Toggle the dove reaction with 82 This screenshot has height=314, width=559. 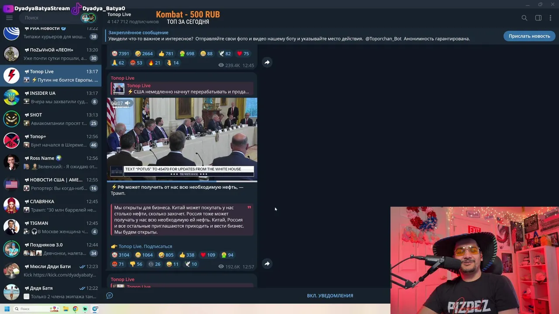[224, 54]
